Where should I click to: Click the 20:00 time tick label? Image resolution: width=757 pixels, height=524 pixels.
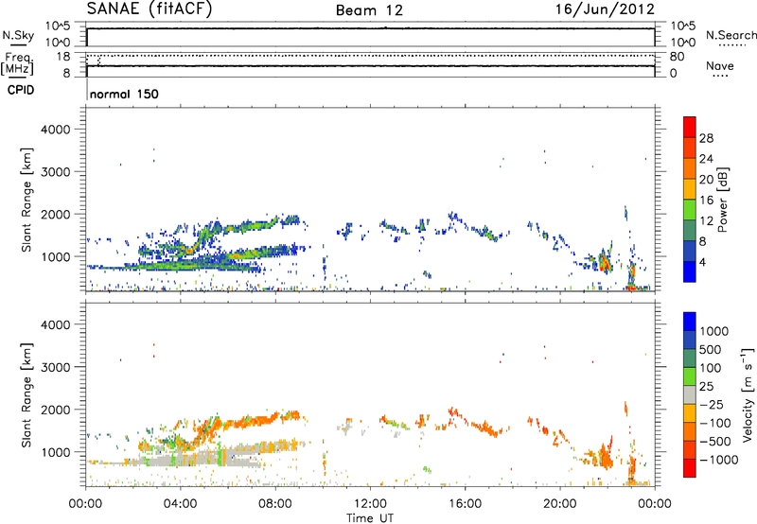[x=559, y=504]
